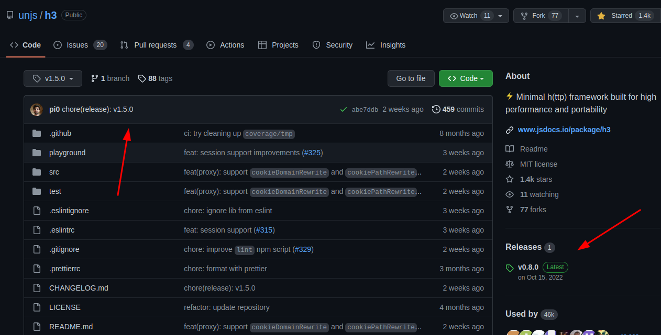Open the unjs organization link
661x335 pixels.
pos(28,15)
